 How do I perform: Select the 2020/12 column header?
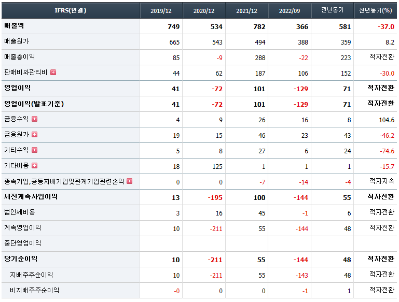[204, 11]
